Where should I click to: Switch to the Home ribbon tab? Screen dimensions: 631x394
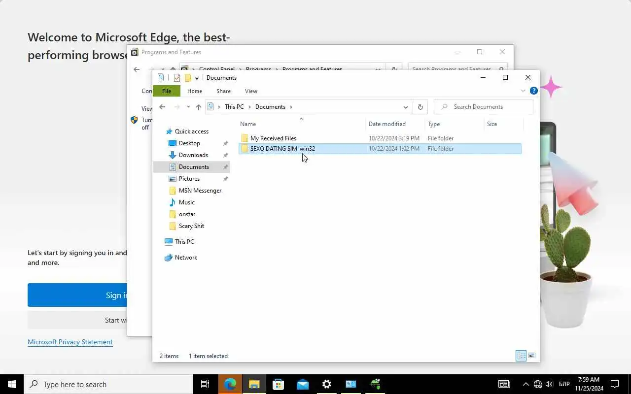pos(195,91)
